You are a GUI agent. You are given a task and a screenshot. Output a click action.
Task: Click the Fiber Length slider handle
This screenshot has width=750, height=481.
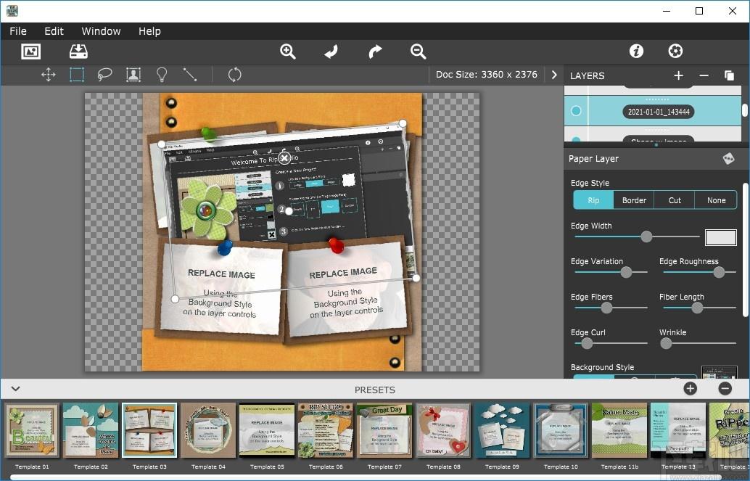[697, 308]
